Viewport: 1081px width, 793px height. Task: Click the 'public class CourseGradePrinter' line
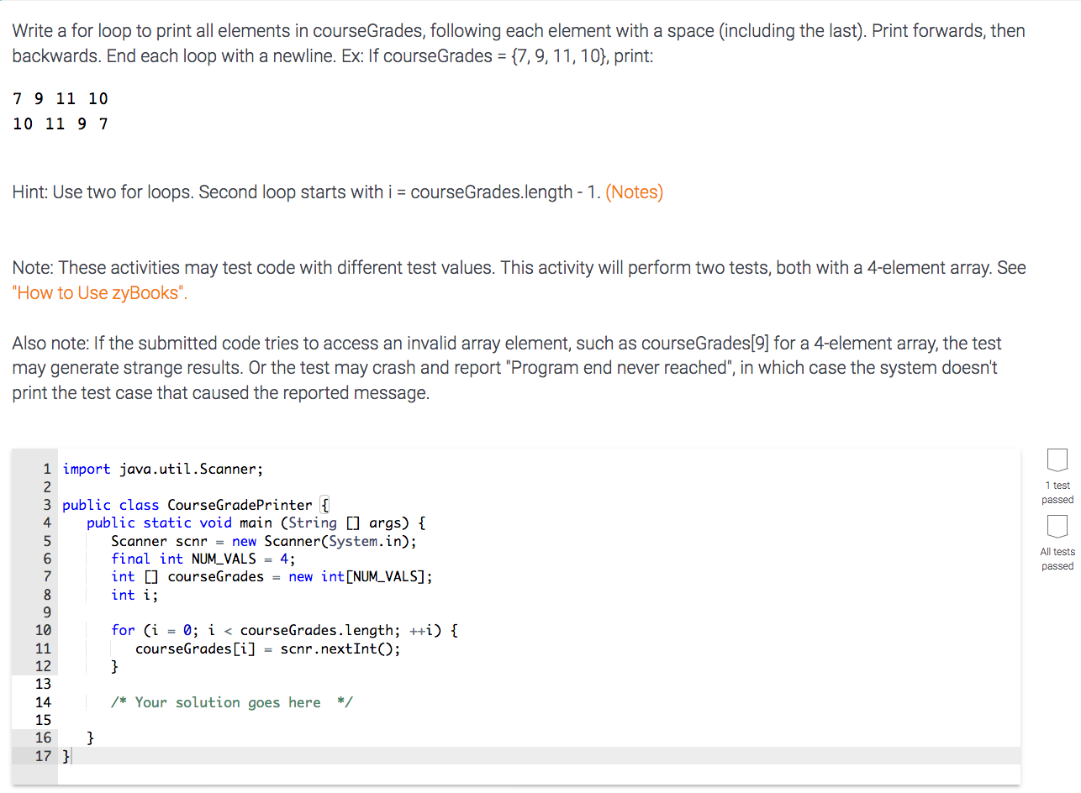(x=189, y=505)
